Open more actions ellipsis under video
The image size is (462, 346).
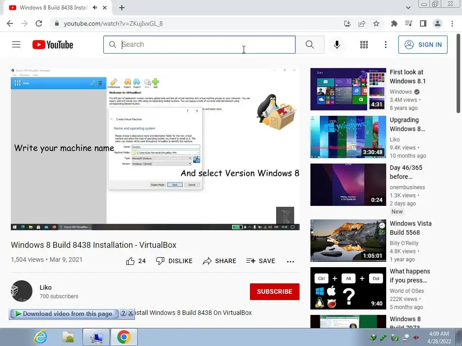[x=291, y=262]
